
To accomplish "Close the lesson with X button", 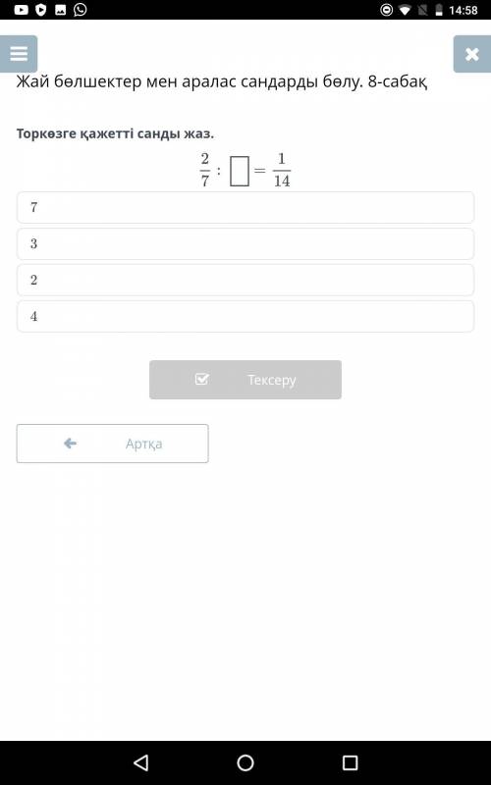I will (472, 54).
